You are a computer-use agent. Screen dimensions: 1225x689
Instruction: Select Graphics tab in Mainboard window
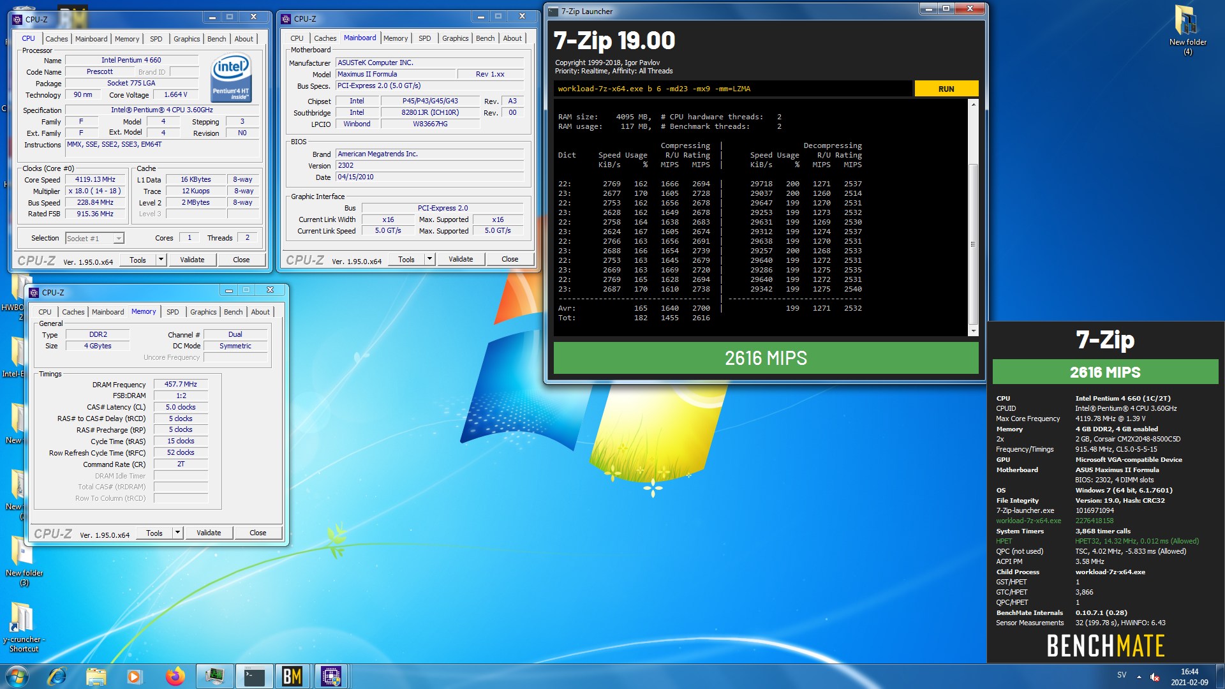tap(455, 38)
